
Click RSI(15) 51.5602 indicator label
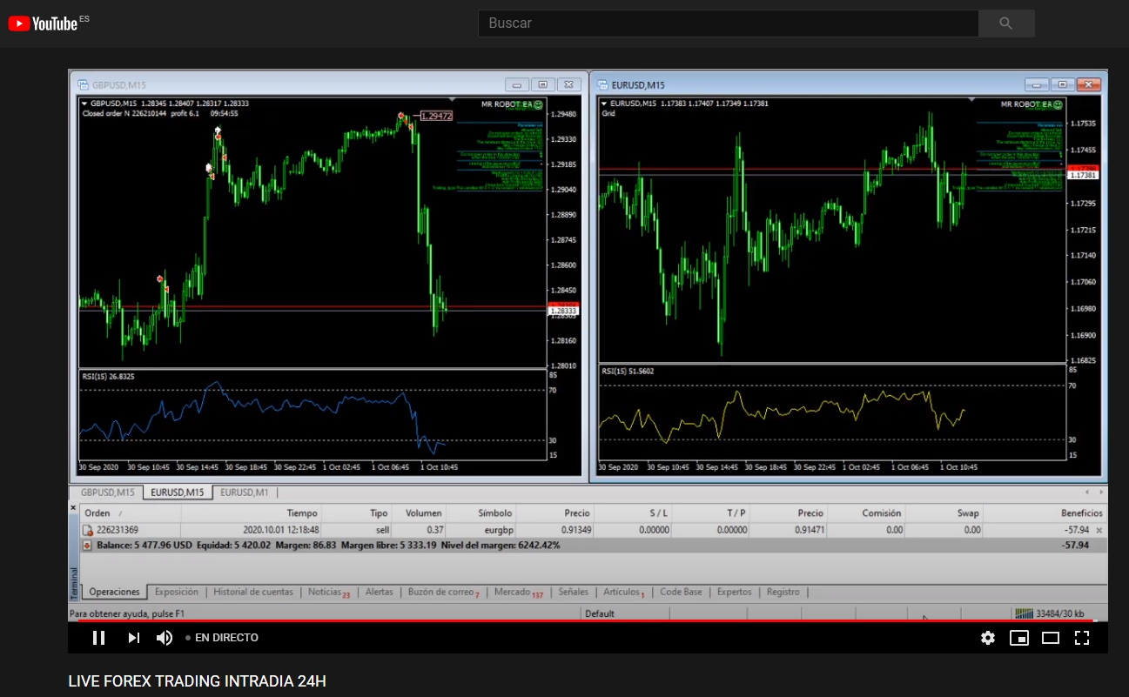(x=628, y=372)
